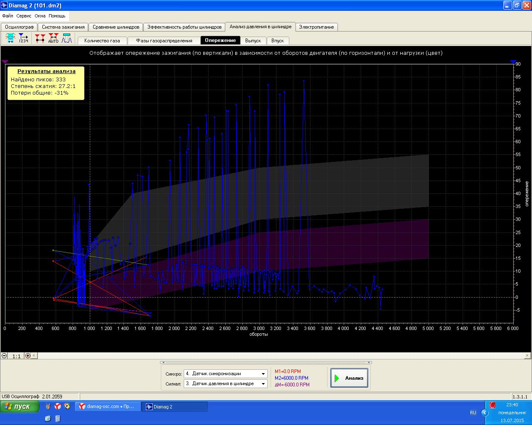This screenshot has height=425, width=532.
Task: Switch to the Электропитание tab
Action: [317, 27]
